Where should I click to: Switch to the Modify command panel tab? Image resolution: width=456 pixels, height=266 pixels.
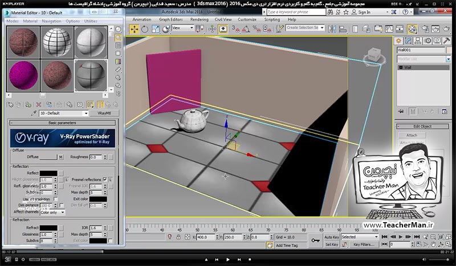(x=408, y=41)
